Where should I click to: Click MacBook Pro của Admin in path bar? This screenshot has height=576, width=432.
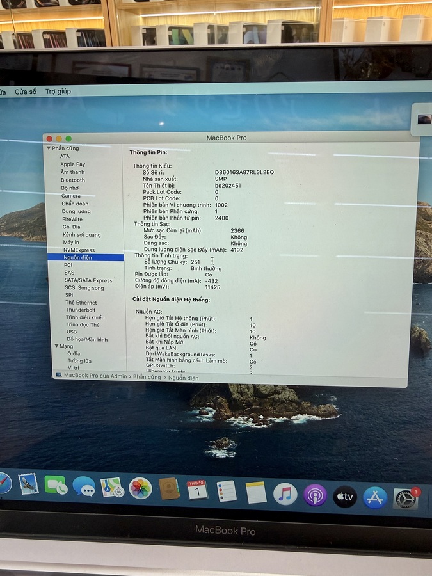coord(95,376)
